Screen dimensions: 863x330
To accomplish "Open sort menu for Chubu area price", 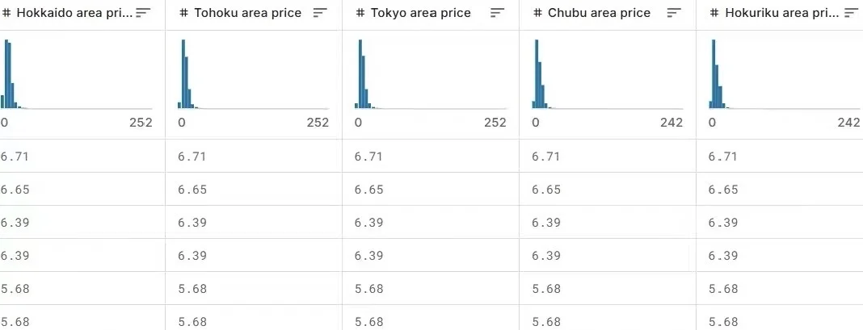I will click(x=674, y=13).
